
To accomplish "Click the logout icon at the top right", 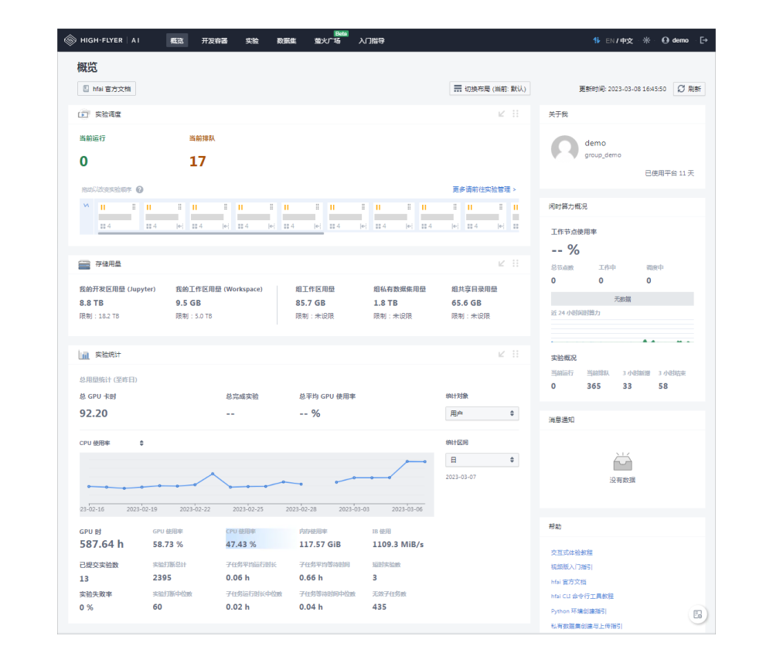I will tap(704, 39).
